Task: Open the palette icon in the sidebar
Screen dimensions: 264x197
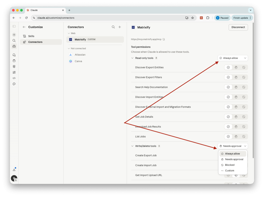Action: [14, 84]
